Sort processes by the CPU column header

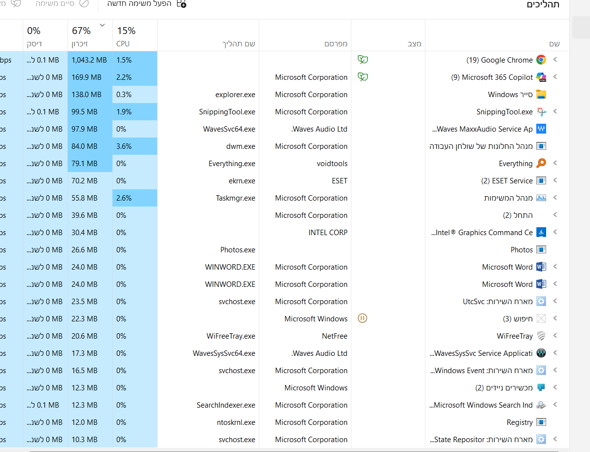pyautogui.click(x=126, y=36)
